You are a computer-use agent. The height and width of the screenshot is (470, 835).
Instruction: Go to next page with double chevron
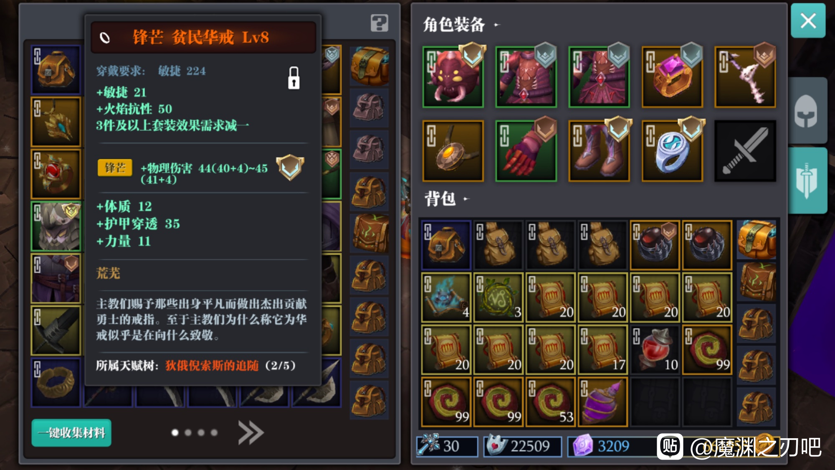point(250,433)
